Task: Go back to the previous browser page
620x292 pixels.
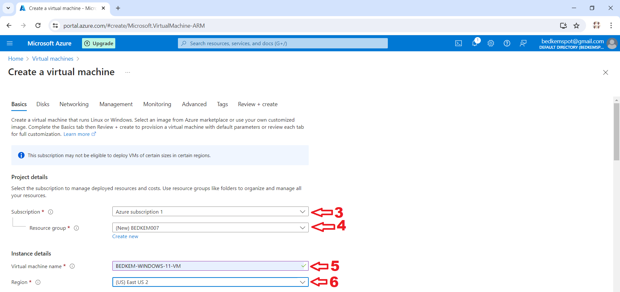Action: [9, 25]
